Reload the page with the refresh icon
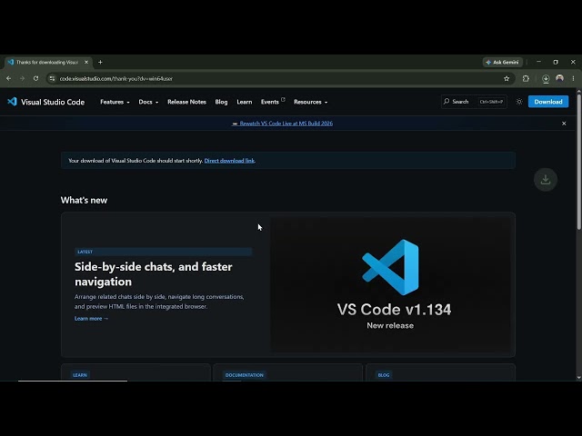582x436 pixels. click(x=35, y=79)
